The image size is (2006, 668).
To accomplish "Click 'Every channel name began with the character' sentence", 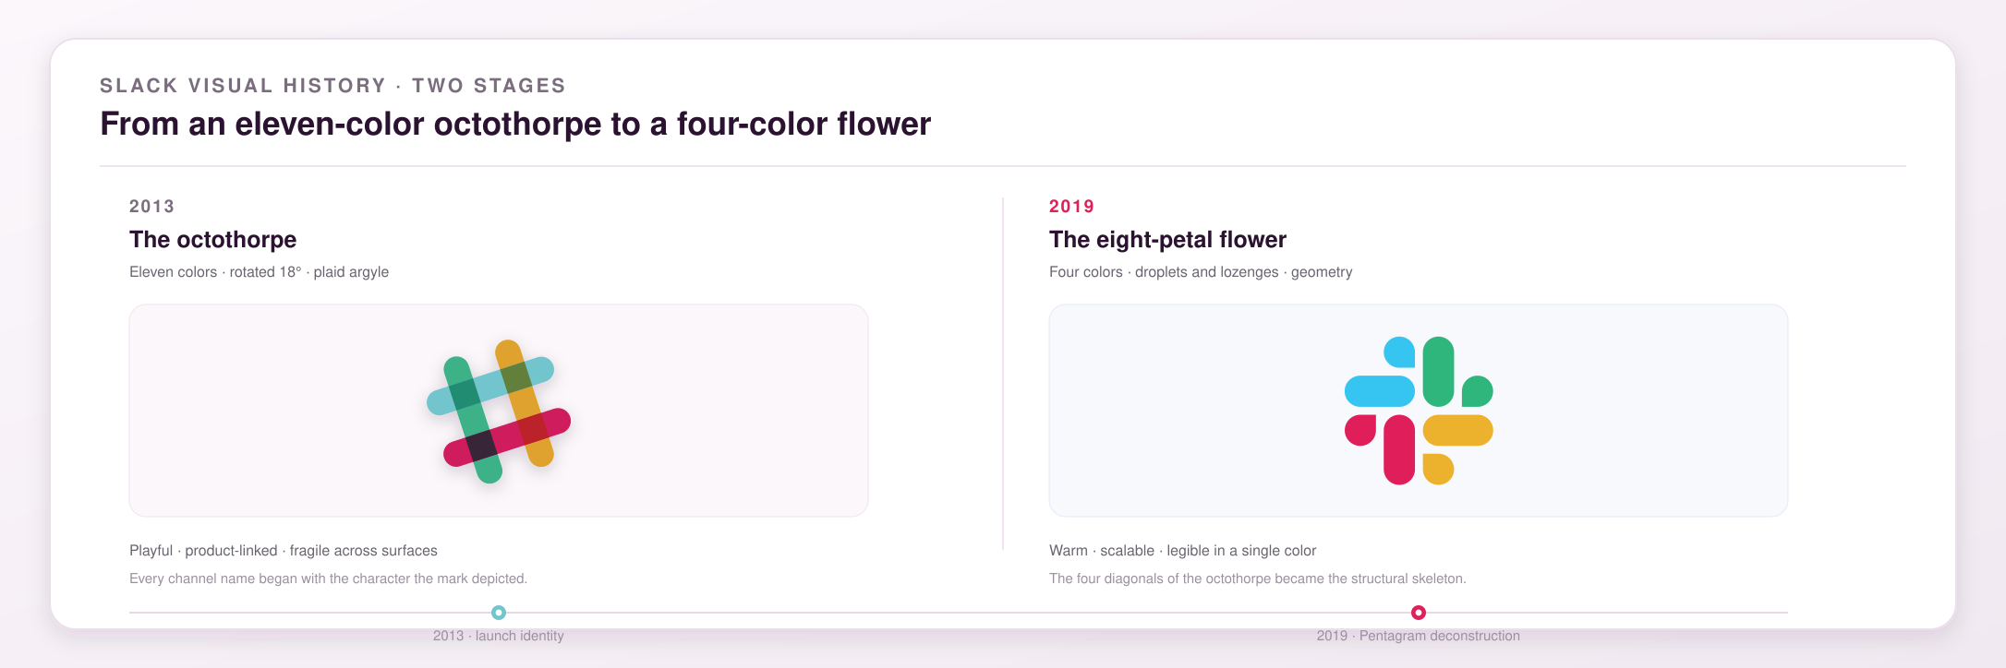I will point(328,579).
